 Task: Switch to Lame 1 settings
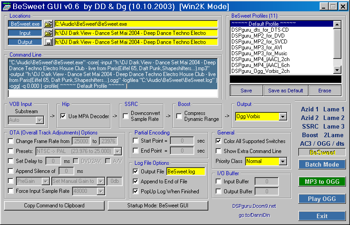334,109
